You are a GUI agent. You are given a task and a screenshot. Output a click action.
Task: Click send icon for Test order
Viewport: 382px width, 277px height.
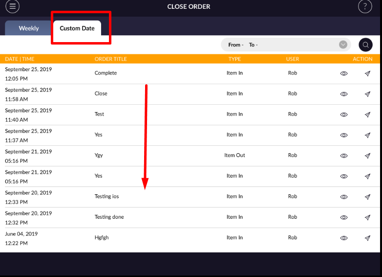point(367,115)
